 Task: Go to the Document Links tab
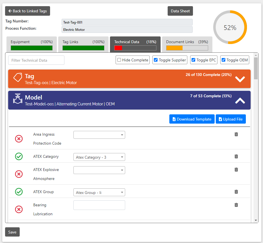click(187, 45)
